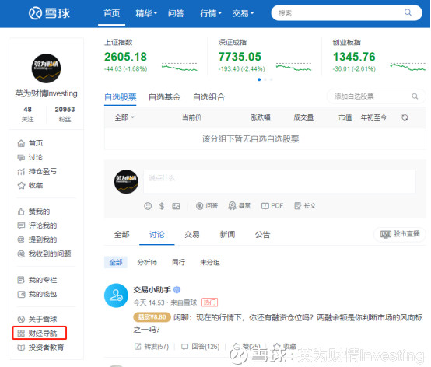Start a 问答 question post
The height and width of the screenshot is (367, 431).
point(207,206)
